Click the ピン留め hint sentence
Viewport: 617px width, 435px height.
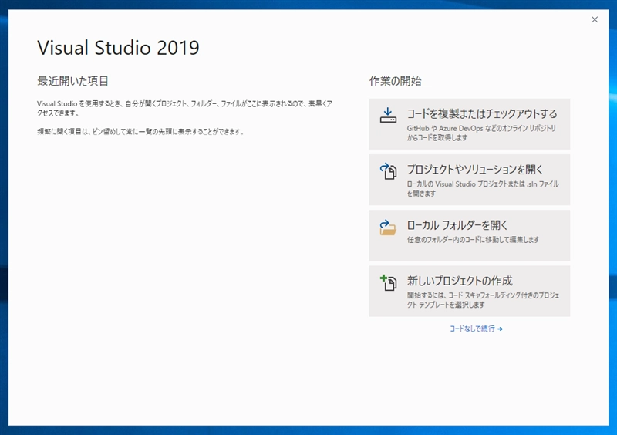tap(141, 131)
